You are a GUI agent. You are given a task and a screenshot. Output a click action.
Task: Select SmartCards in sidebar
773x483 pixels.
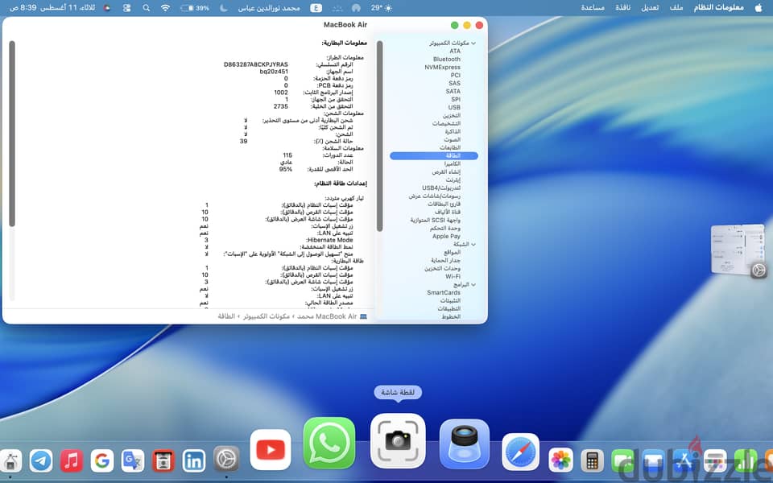pyautogui.click(x=444, y=293)
